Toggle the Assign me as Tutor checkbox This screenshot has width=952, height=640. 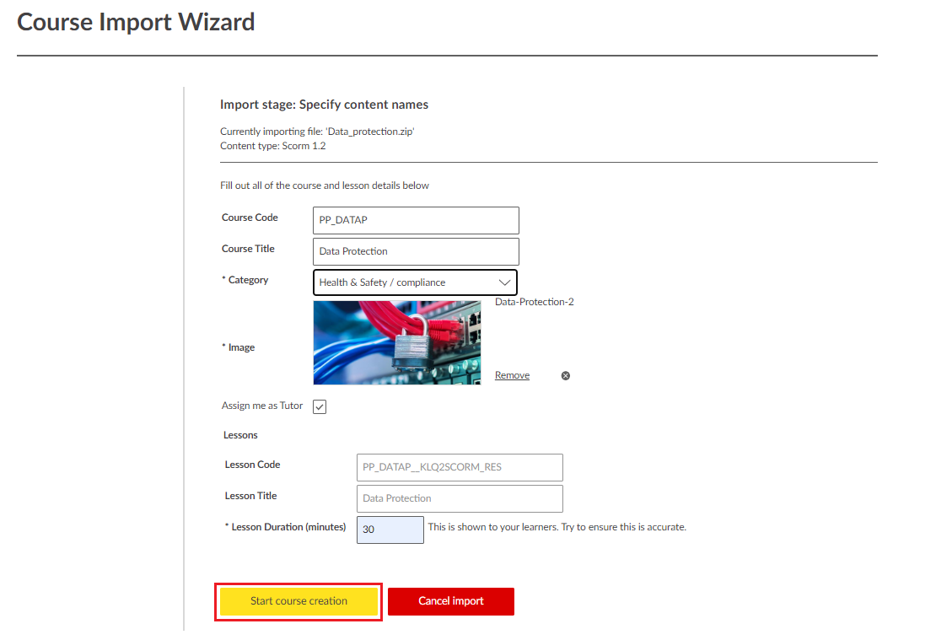(x=320, y=407)
